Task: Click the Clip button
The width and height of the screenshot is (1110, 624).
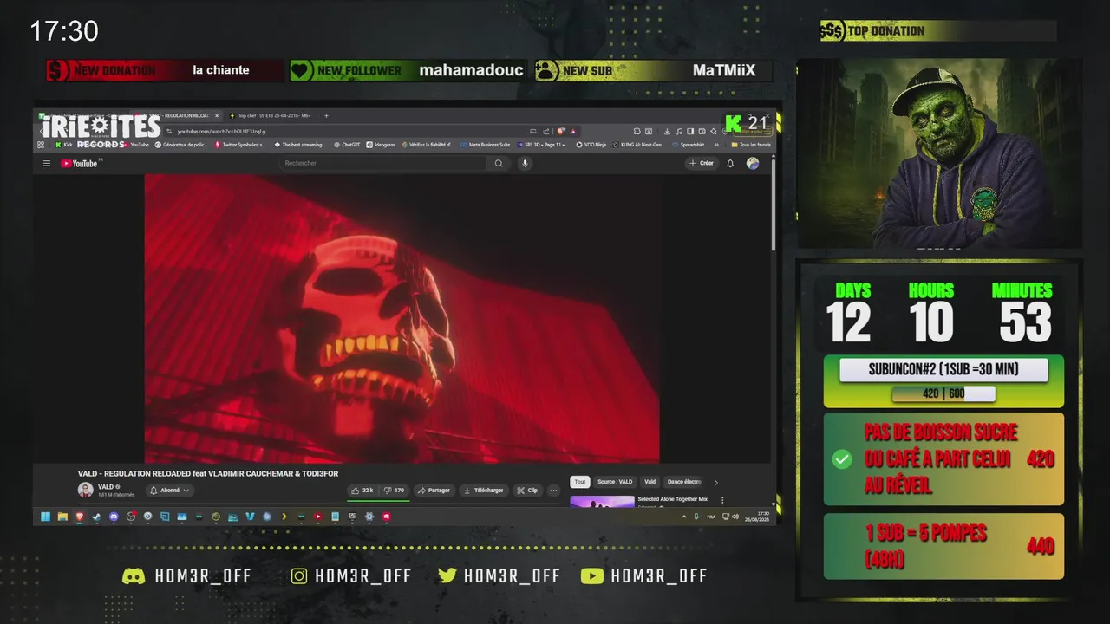Action: tap(527, 491)
